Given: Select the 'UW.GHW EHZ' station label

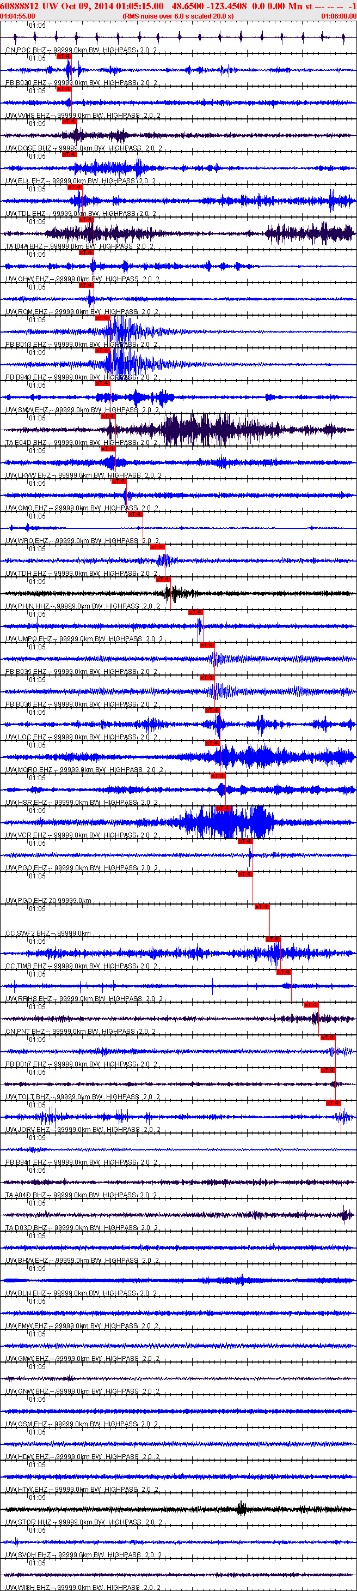Looking at the screenshot, I should [27, 279].
